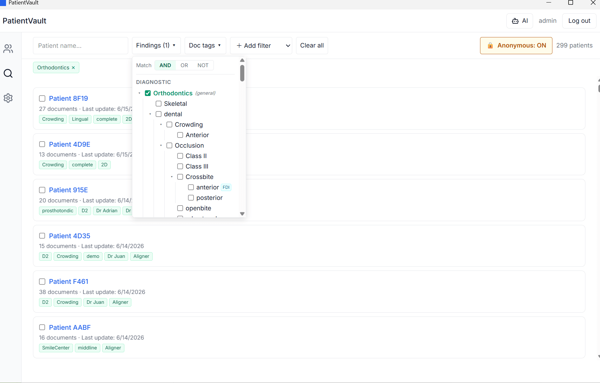Select the Patient 8F19 checkbox
The image size is (600, 383).
point(42,99)
